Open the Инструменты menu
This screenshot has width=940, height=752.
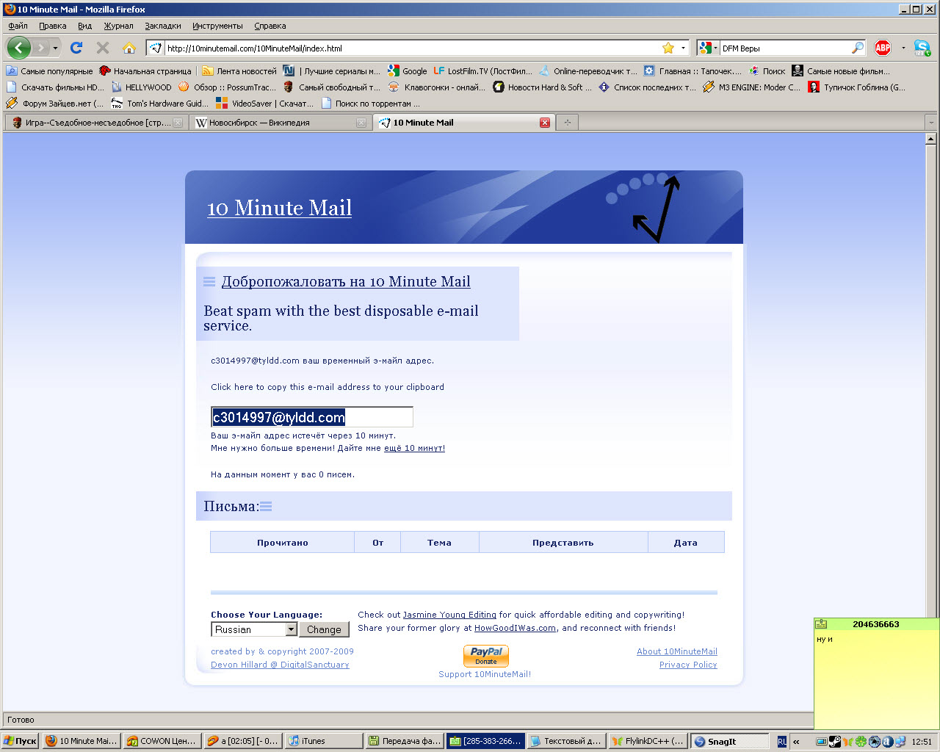click(x=217, y=26)
